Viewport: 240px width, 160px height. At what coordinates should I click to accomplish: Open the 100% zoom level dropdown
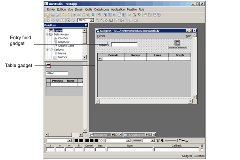(x=92, y=20)
